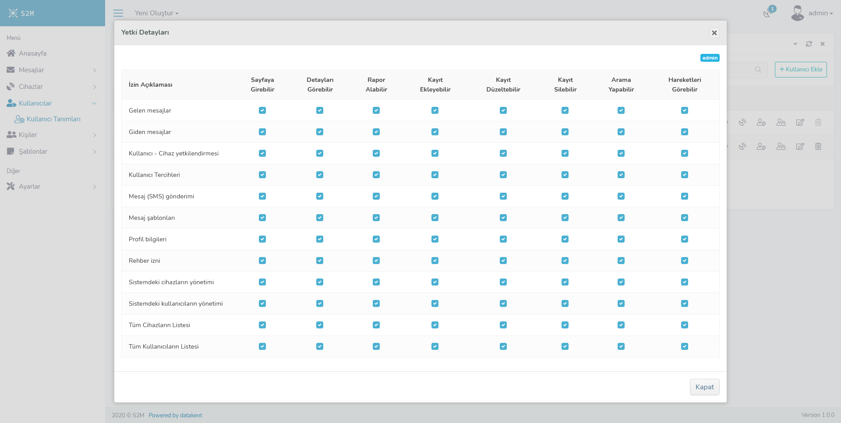Click user-shield icon in second user row
841x423 pixels.
point(761,146)
